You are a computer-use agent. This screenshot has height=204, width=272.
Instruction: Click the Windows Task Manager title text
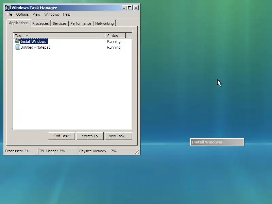pyautogui.click(x=34, y=8)
